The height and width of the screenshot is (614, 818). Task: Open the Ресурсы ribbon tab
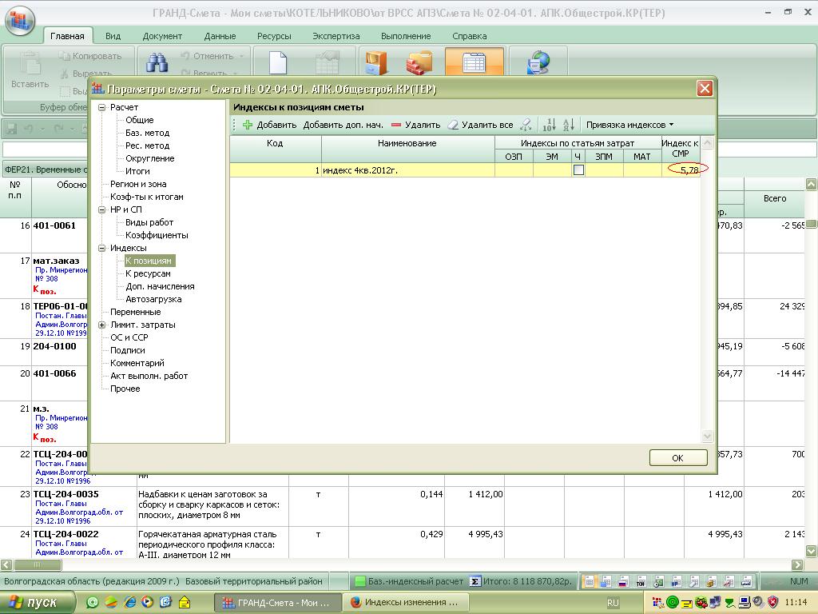[274, 36]
